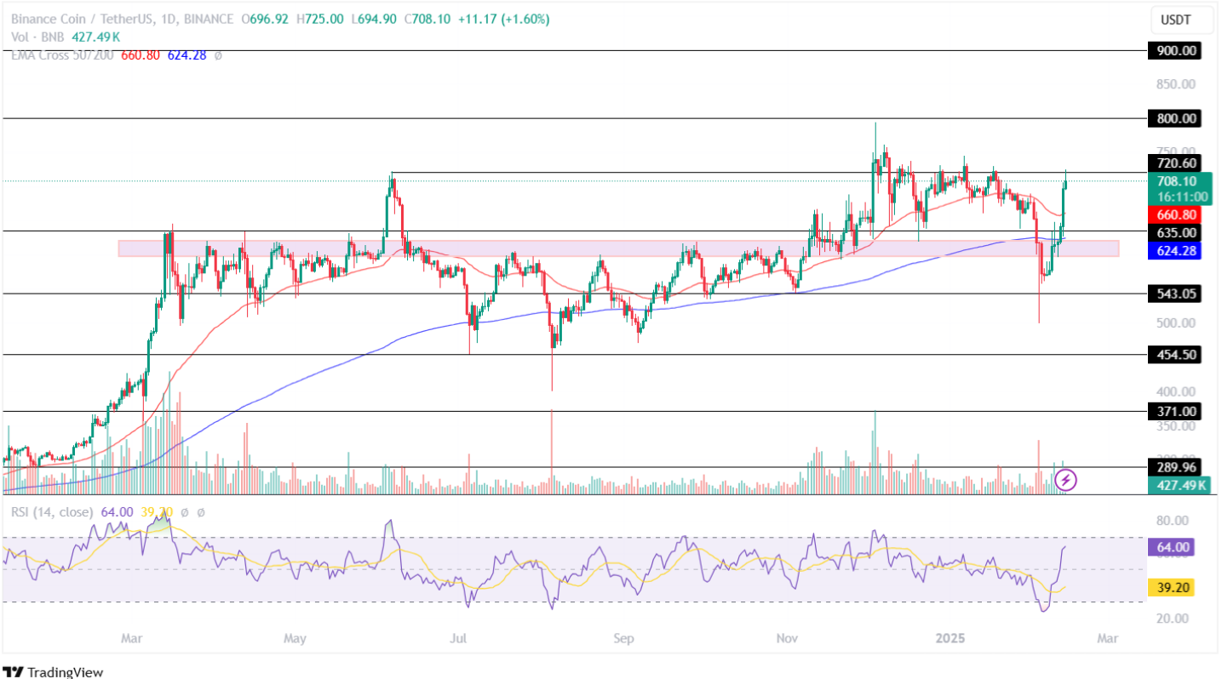This screenshot has width=1222, height=679.
Task: Click the purple lightning bolt icon
Action: tap(1066, 480)
